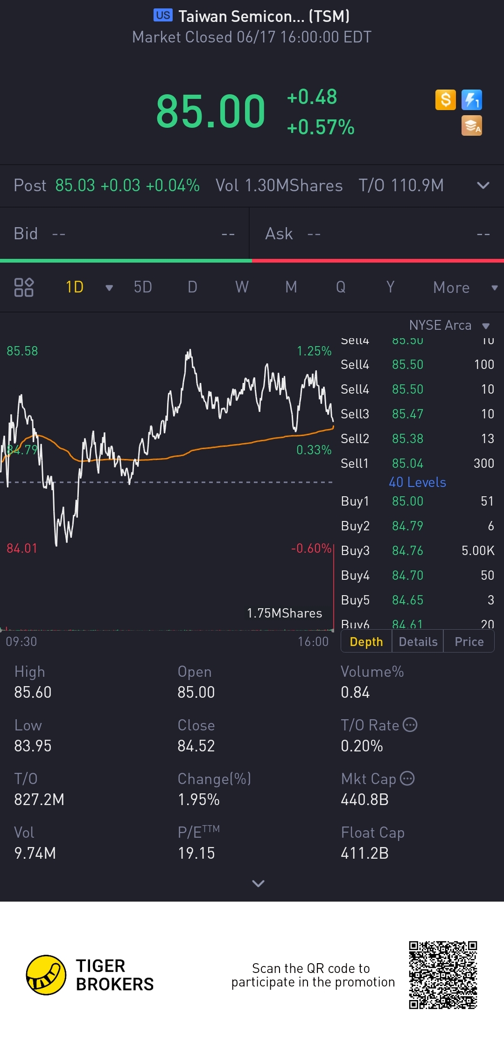This screenshot has width=504, height=1049.
Task: Tap the Bid quote panel
Action: click(x=125, y=234)
